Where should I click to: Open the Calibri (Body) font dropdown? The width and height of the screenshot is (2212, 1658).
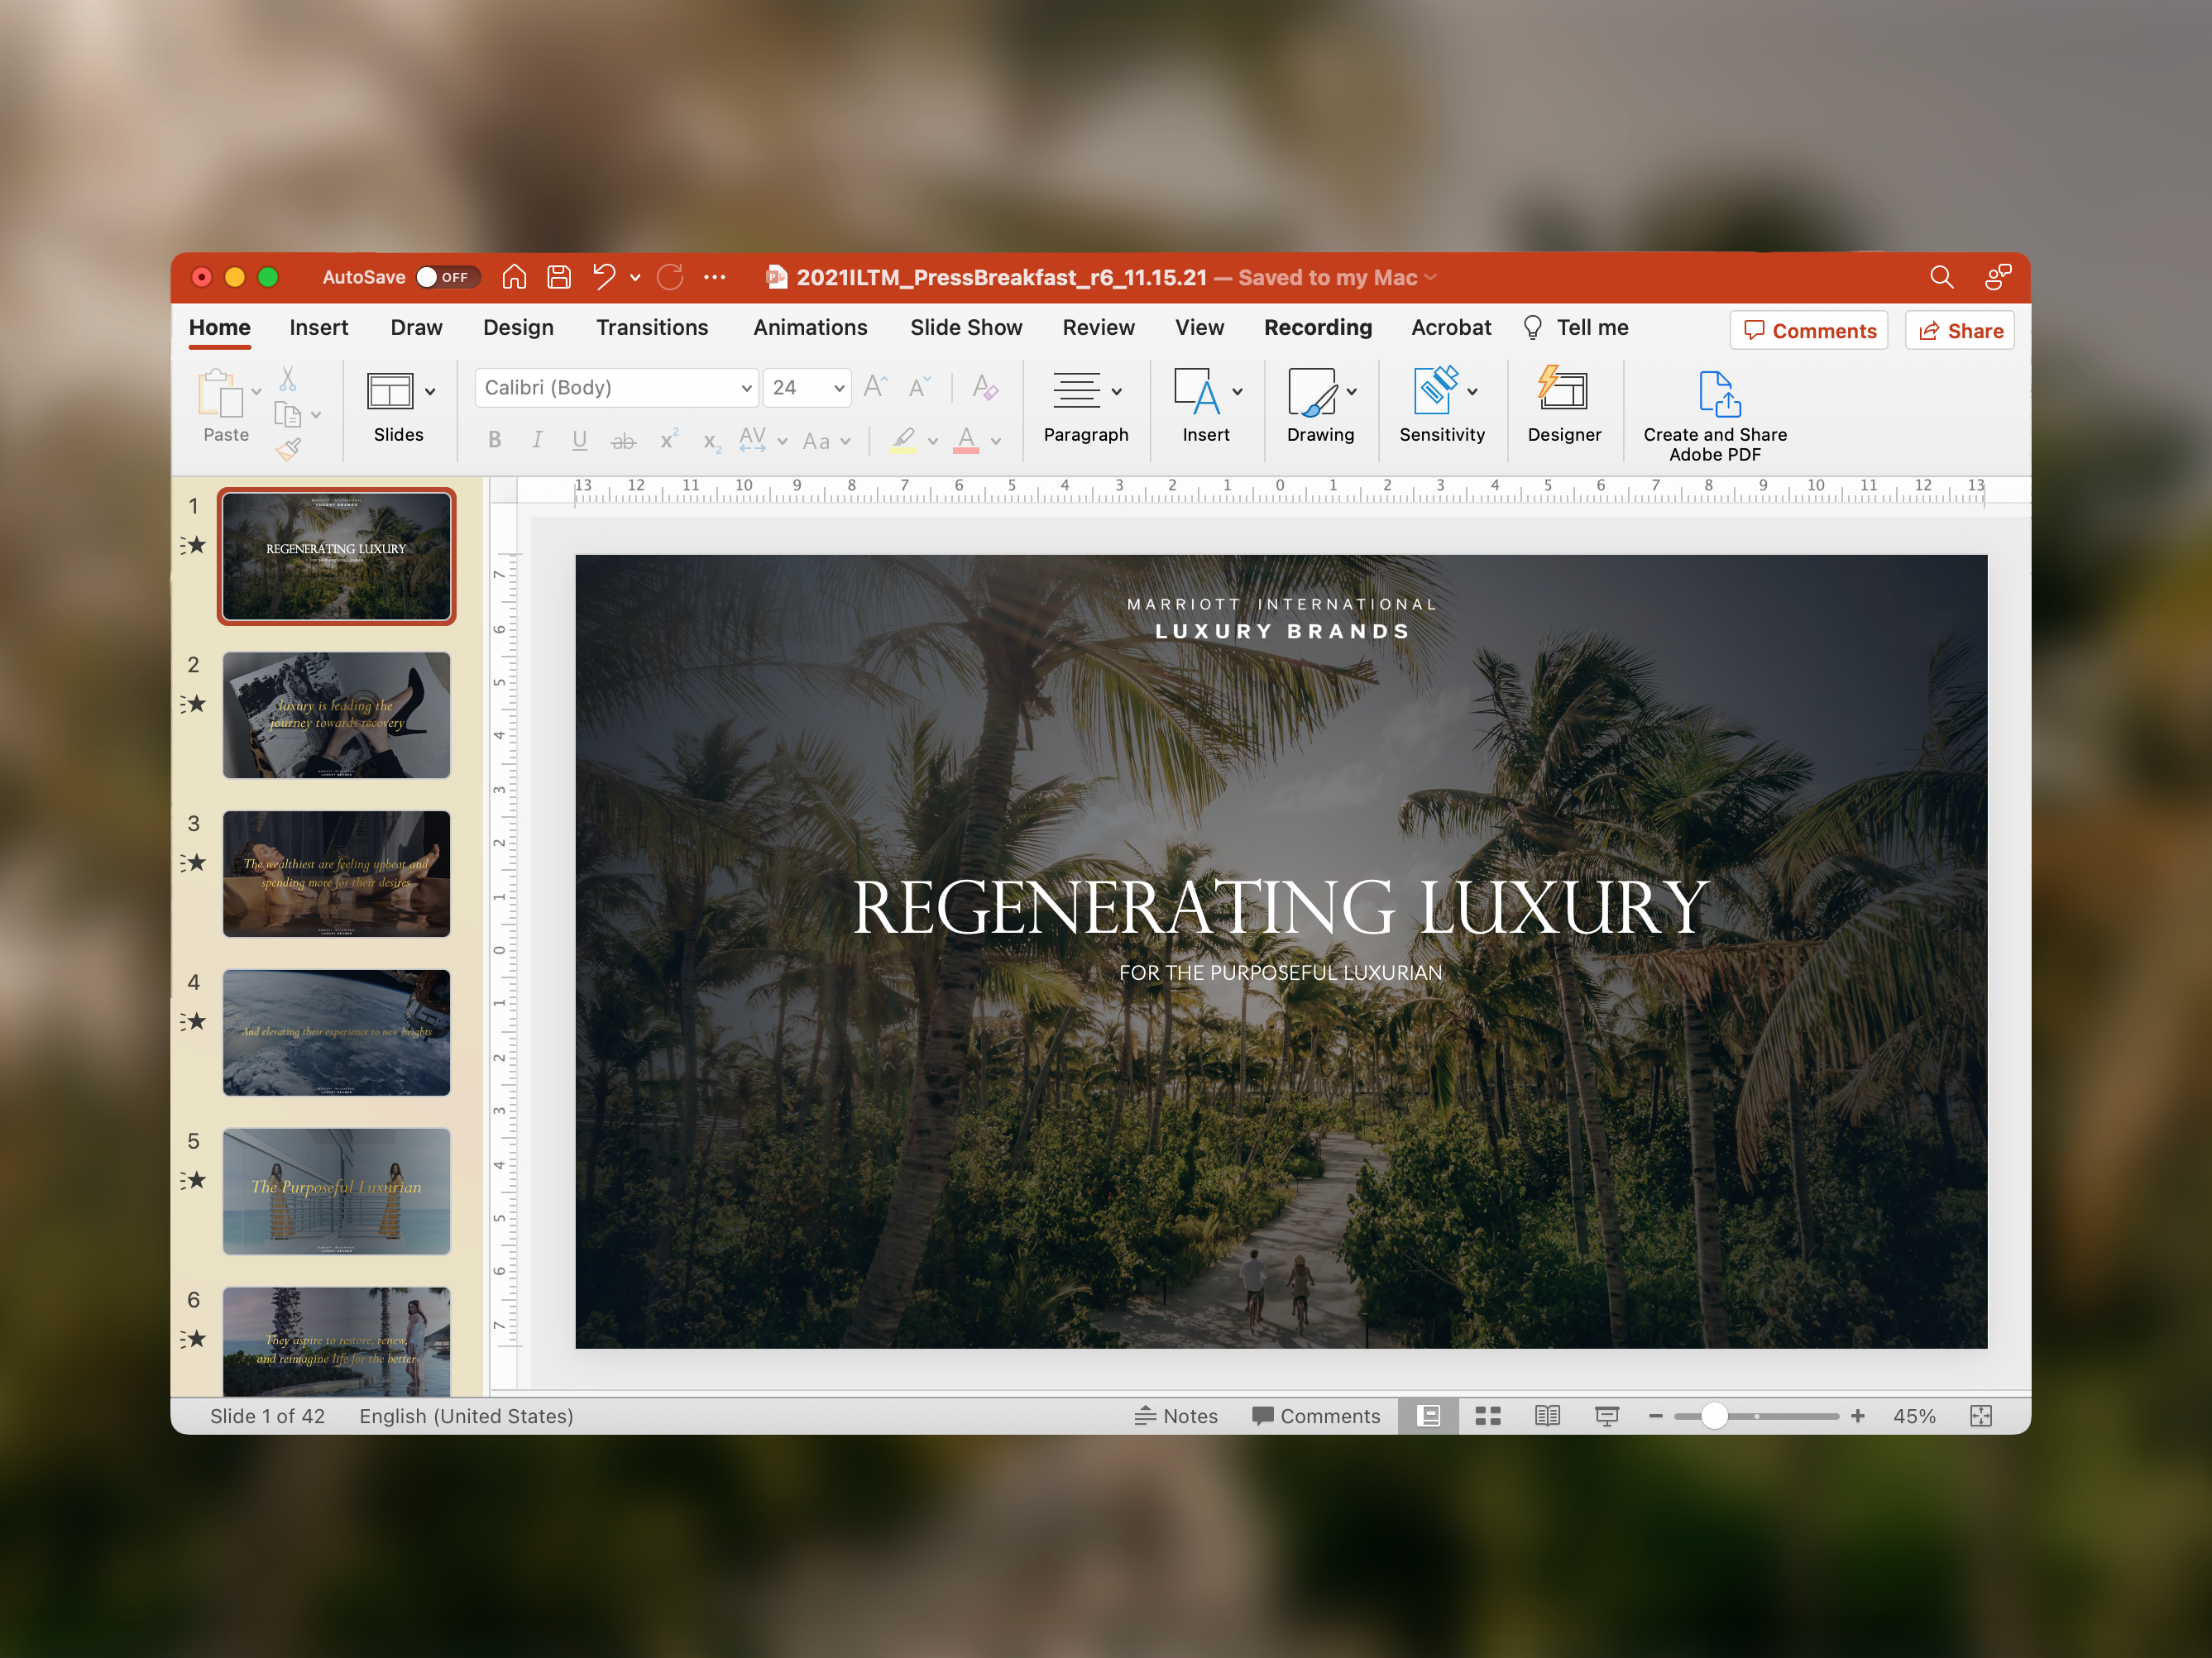tap(745, 388)
